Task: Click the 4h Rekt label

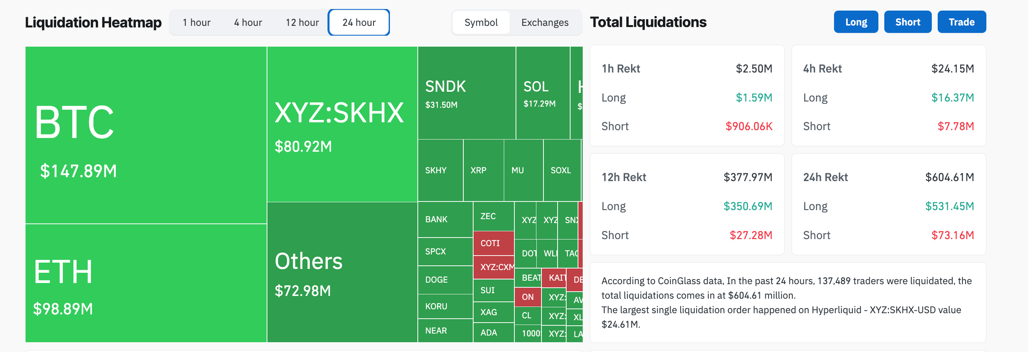Action: pos(822,69)
